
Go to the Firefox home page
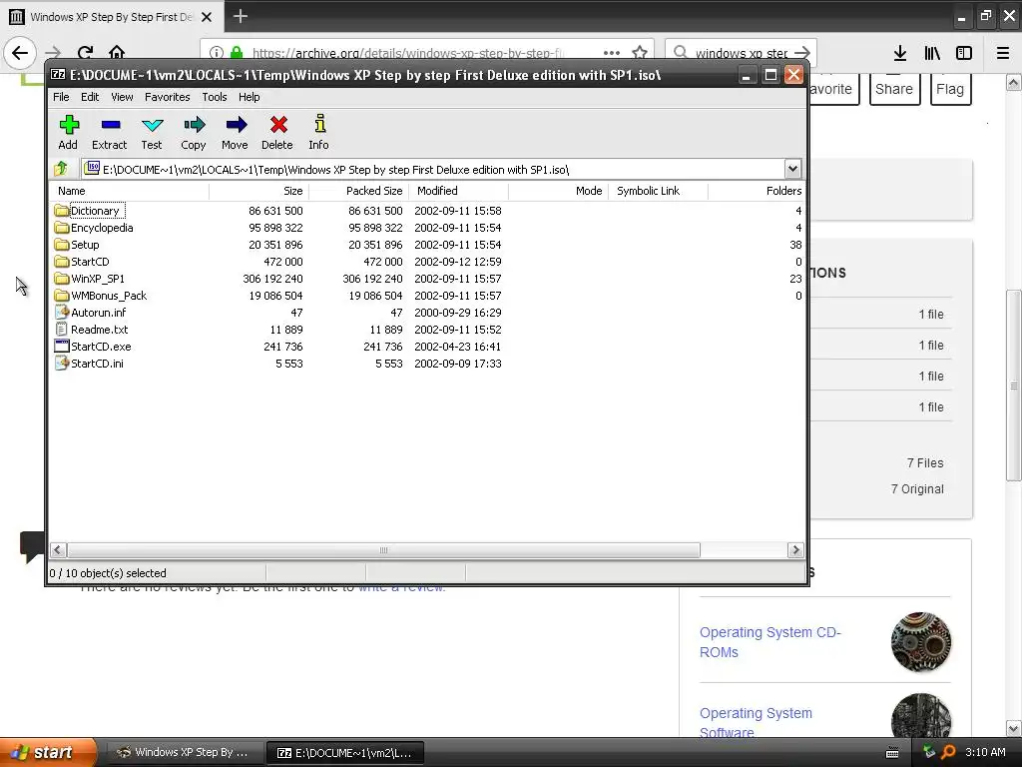click(x=117, y=53)
